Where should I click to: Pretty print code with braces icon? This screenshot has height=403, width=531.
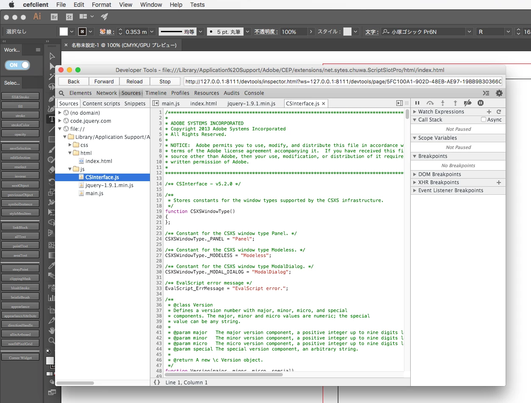[157, 382]
